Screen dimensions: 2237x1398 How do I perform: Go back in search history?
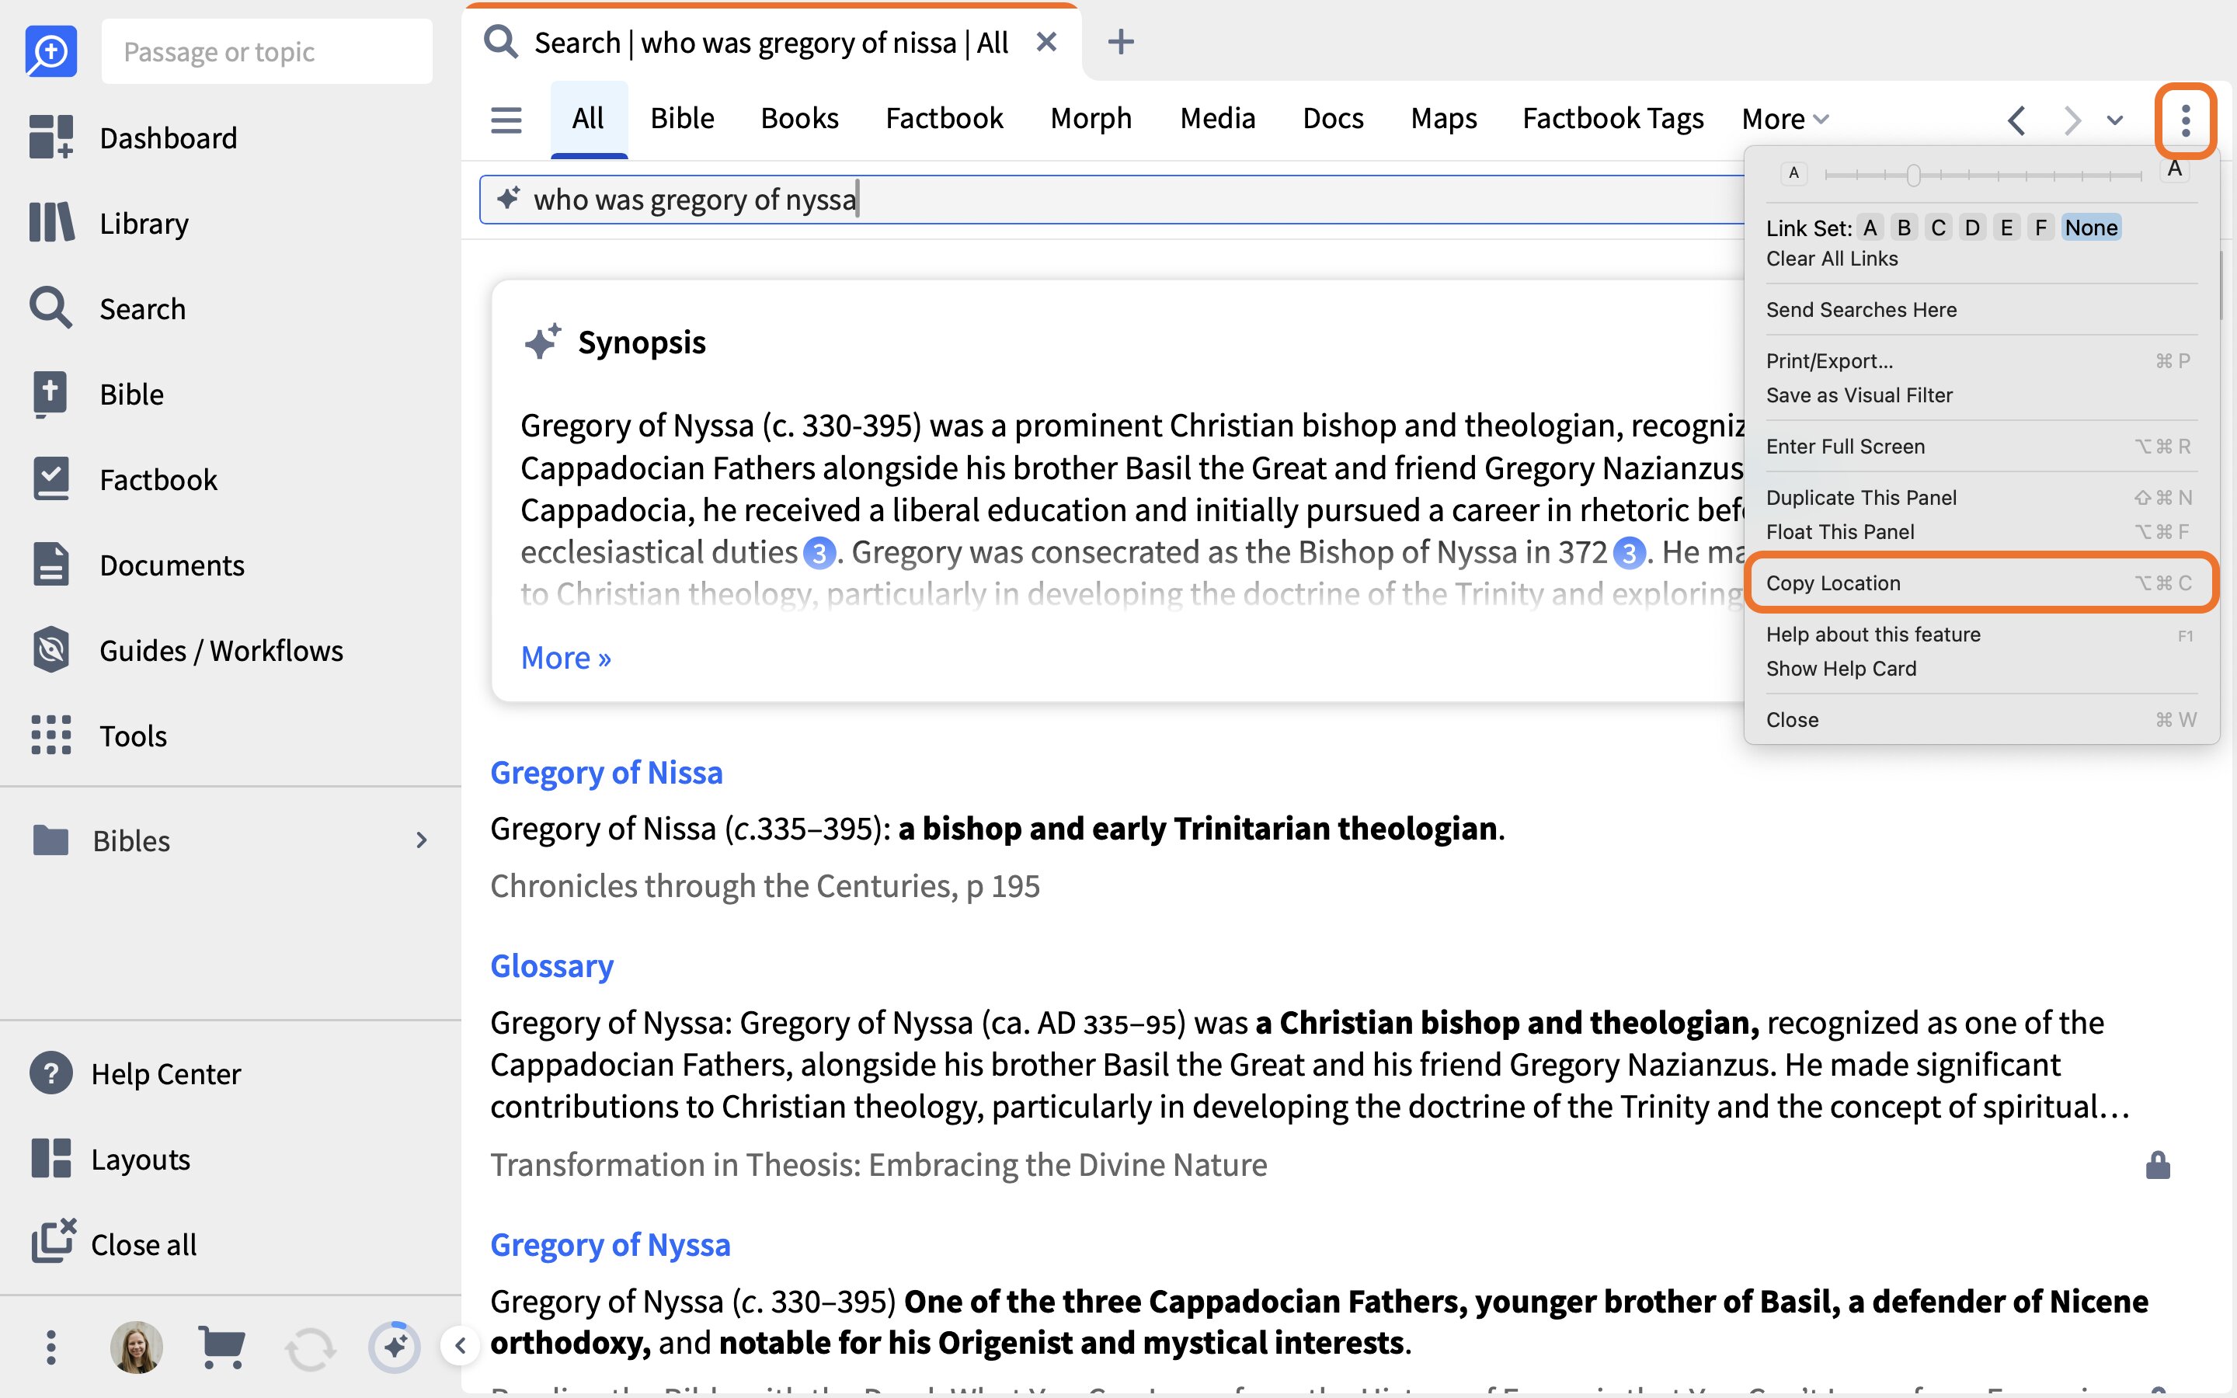point(2017,120)
